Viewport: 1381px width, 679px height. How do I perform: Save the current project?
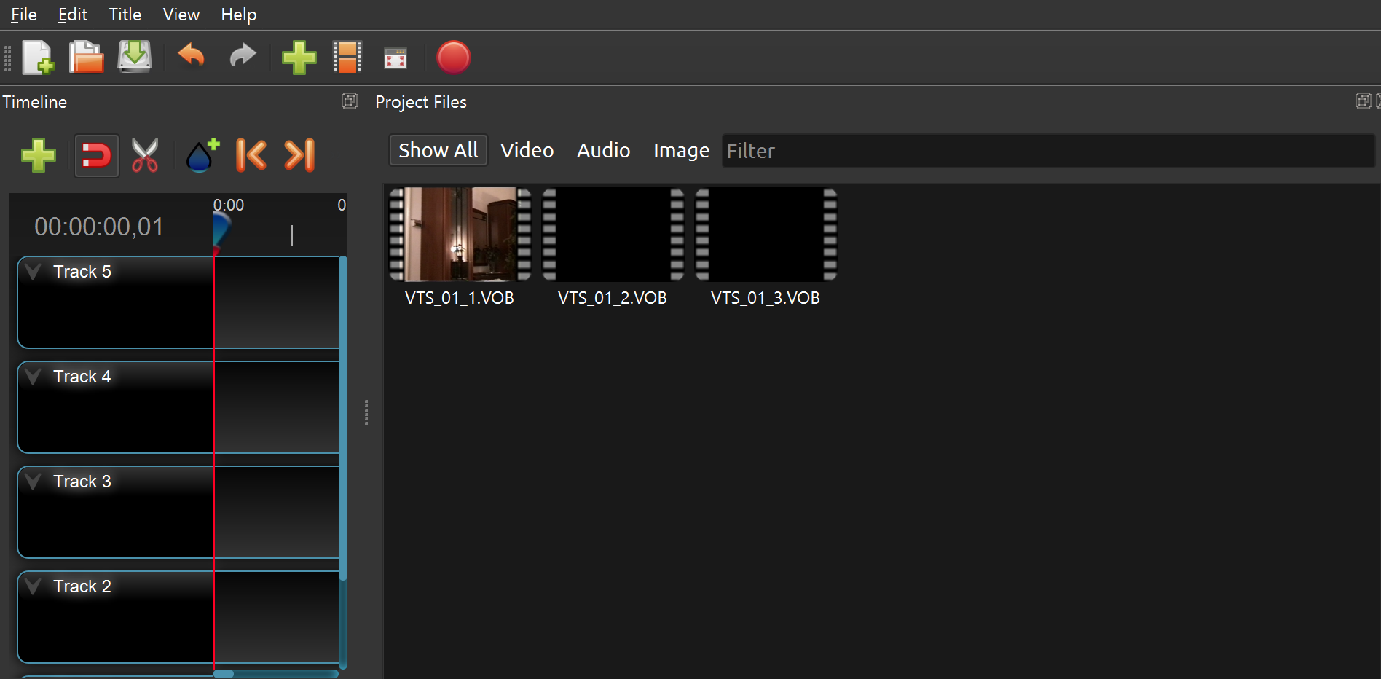pyautogui.click(x=134, y=57)
